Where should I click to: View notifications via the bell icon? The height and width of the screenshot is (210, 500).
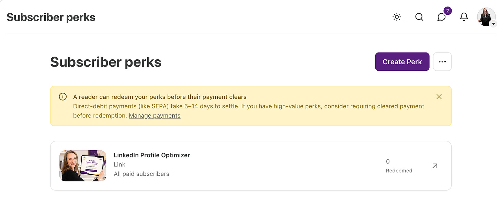click(464, 17)
